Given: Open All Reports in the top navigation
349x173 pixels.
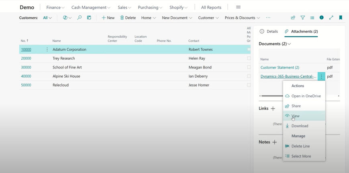Looking at the screenshot, I should click(211, 7).
